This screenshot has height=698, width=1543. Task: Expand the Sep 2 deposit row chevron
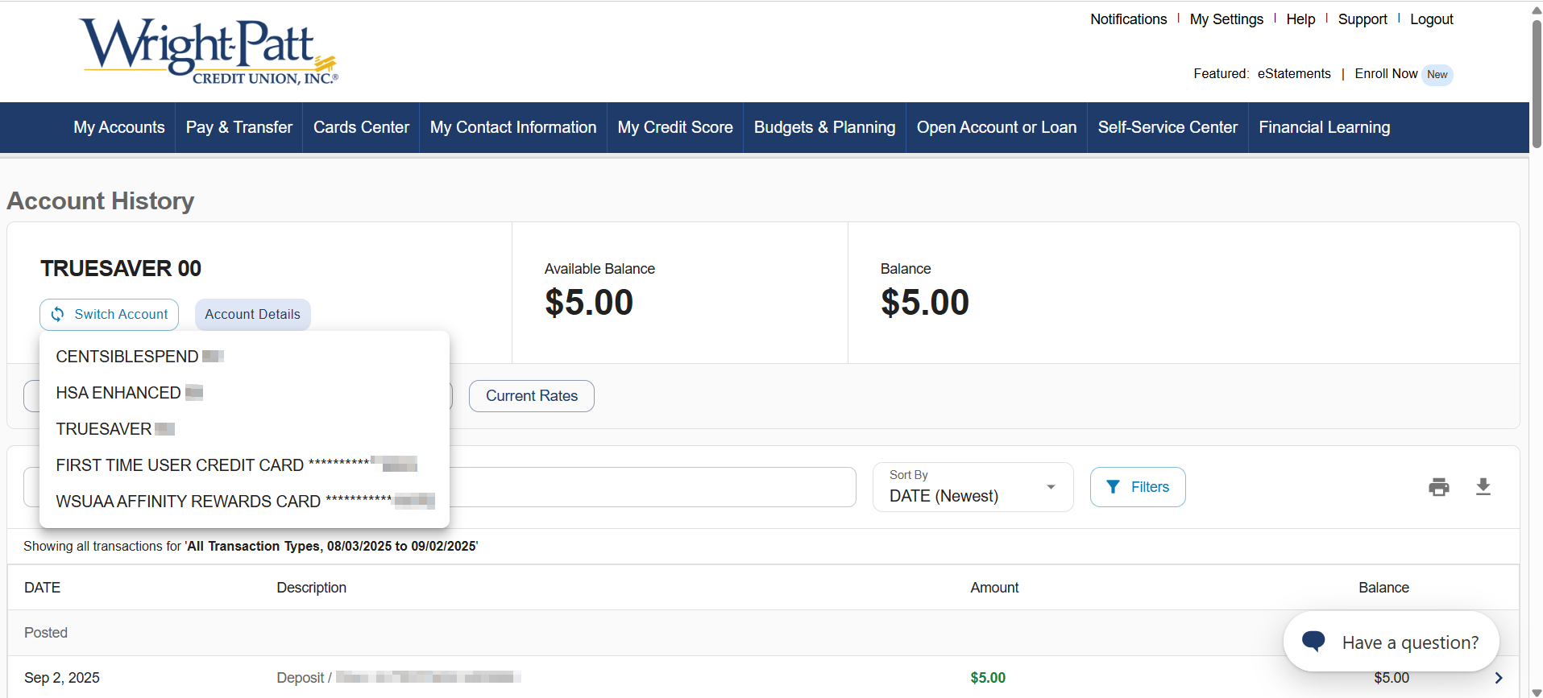tap(1498, 678)
